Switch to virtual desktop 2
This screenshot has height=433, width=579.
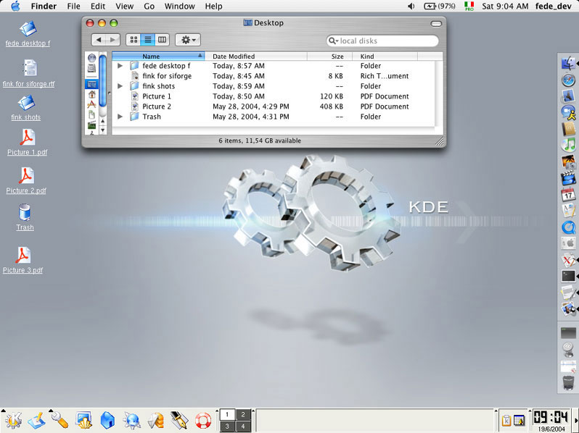click(243, 415)
